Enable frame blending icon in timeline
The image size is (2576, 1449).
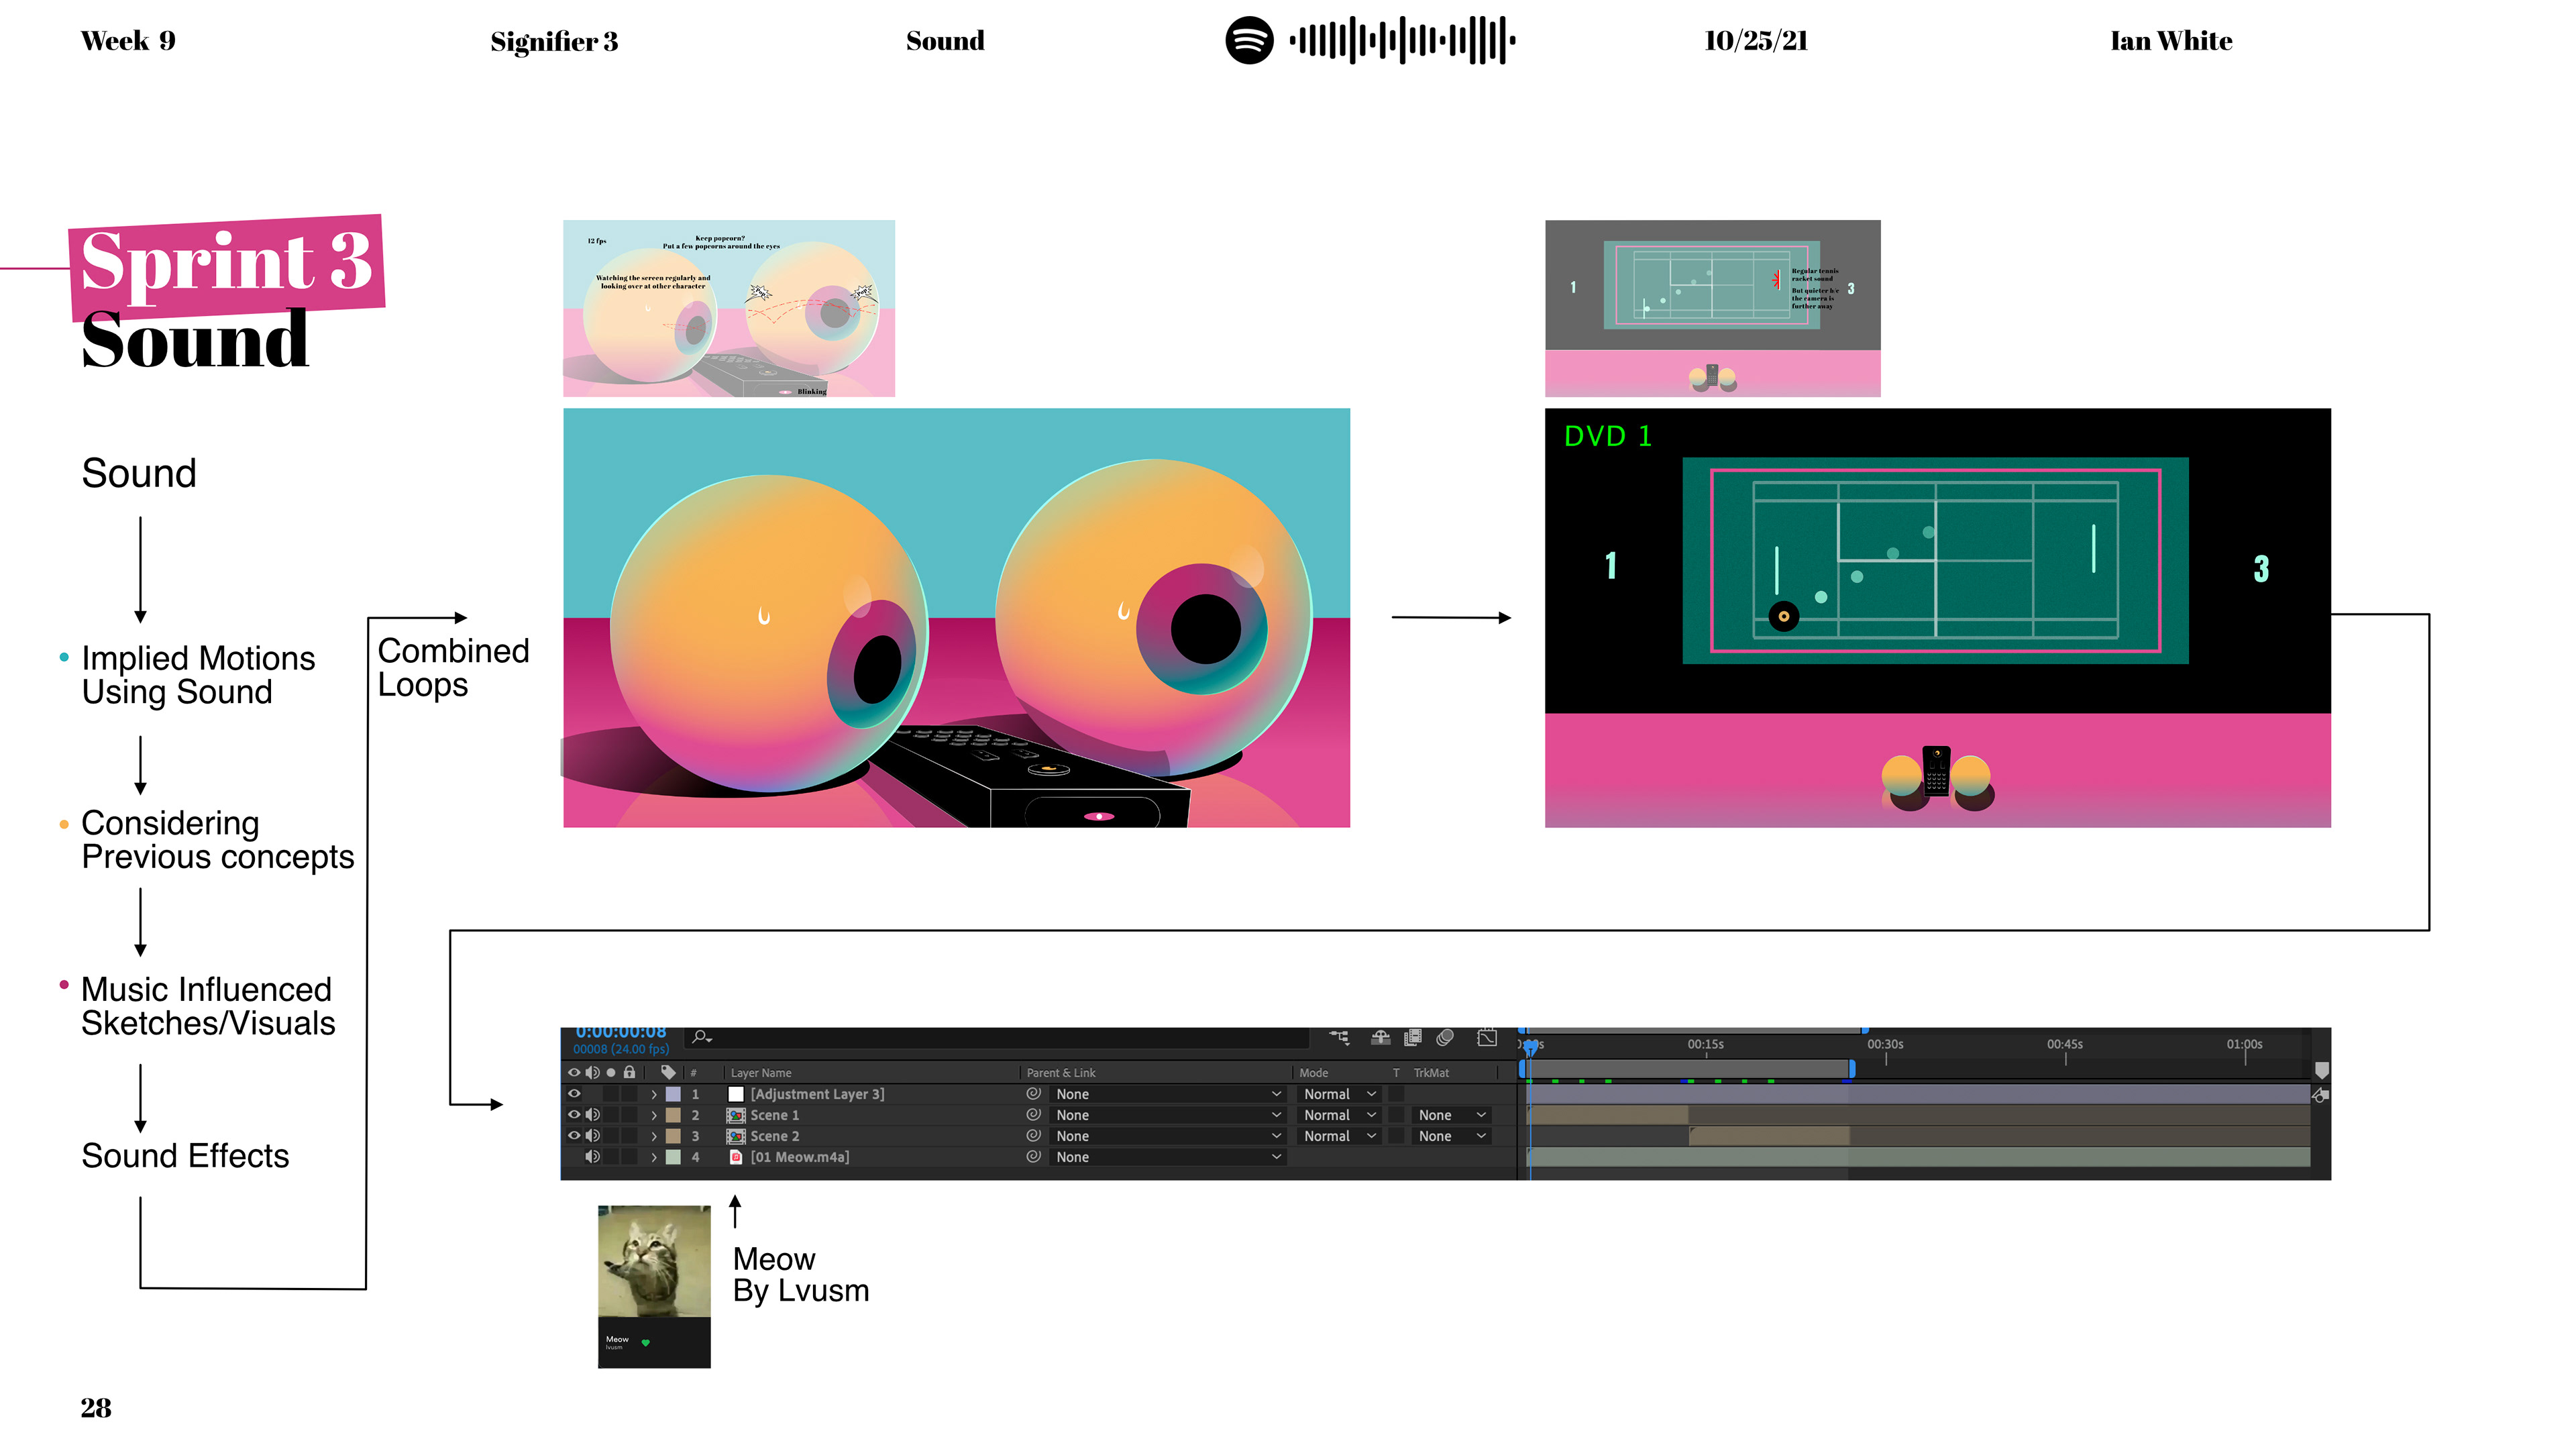pyautogui.click(x=1413, y=1038)
